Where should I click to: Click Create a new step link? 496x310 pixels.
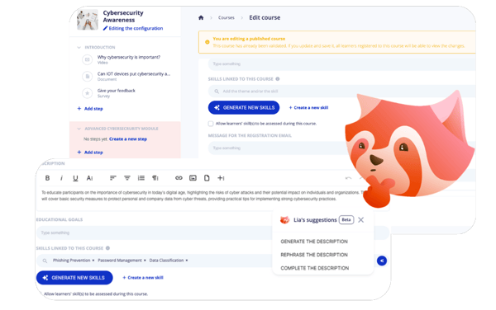tap(128, 139)
